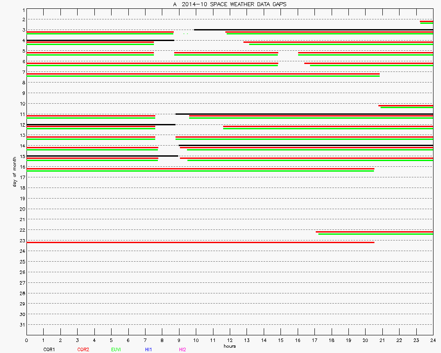This screenshot has height=353, width=441.
Task: Click the green bar on day 16
Action: point(200,170)
